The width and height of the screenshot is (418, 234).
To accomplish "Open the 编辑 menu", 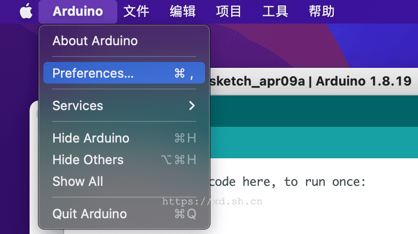I will coord(182,11).
